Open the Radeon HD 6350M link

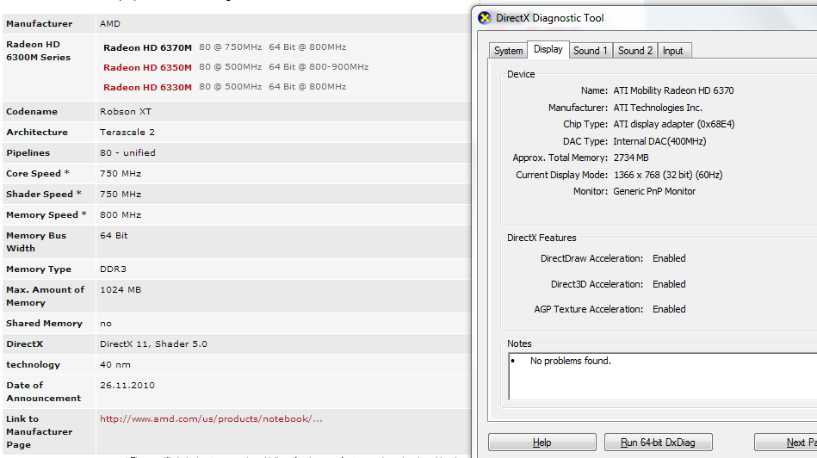(147, 67)
